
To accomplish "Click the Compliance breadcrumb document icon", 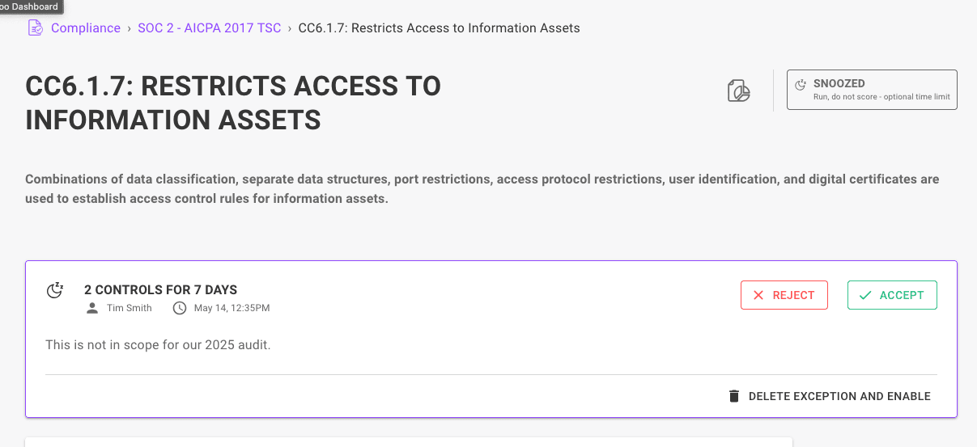I will click(35, 28).
